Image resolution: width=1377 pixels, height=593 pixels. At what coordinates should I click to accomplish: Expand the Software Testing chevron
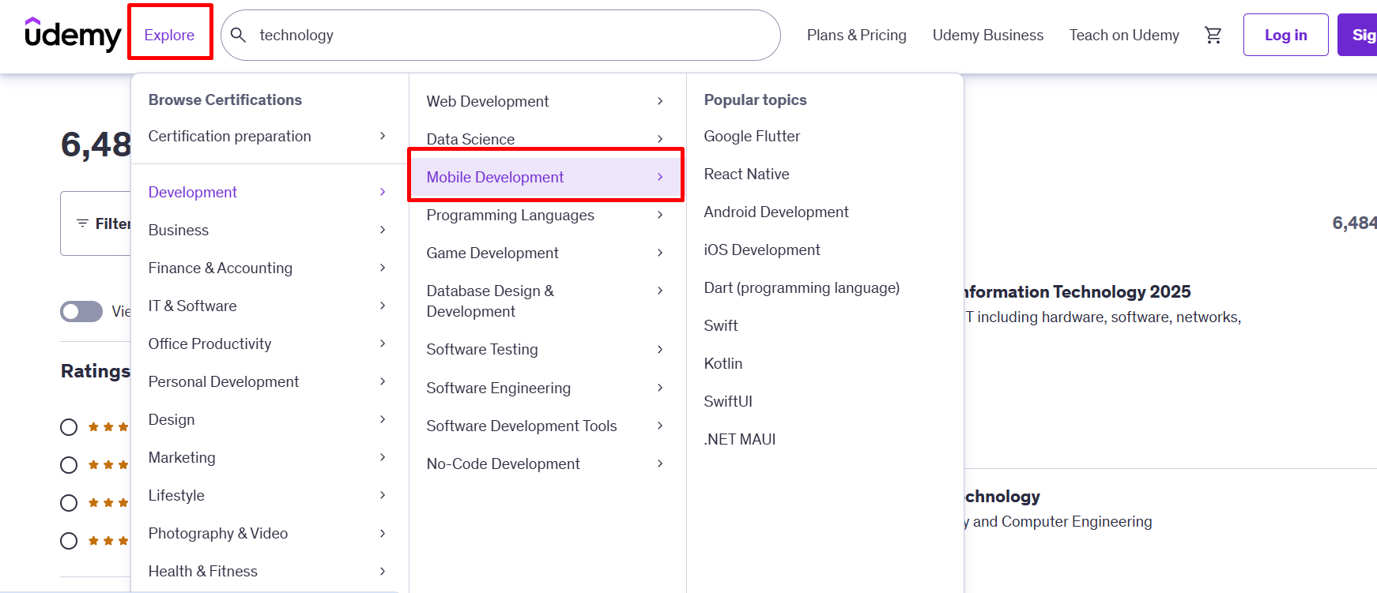click(x=660, y=349)
